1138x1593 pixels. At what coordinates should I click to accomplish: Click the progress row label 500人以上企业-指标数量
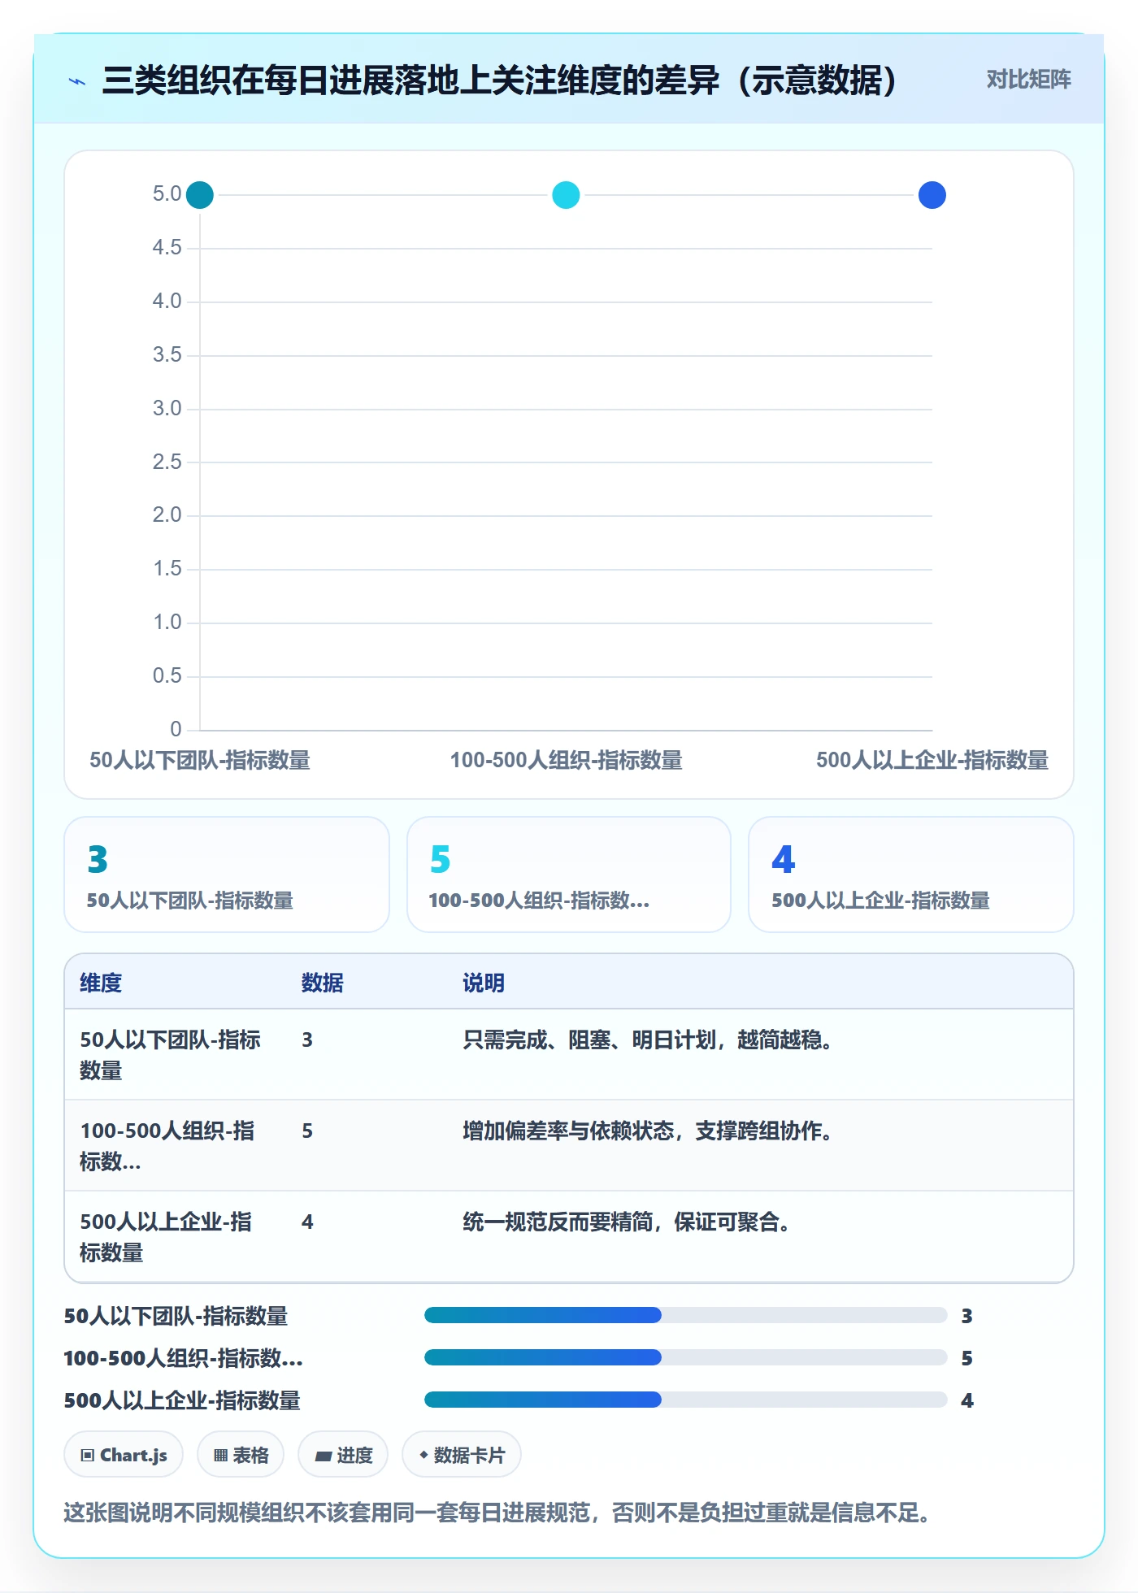tap(182, 1401)
